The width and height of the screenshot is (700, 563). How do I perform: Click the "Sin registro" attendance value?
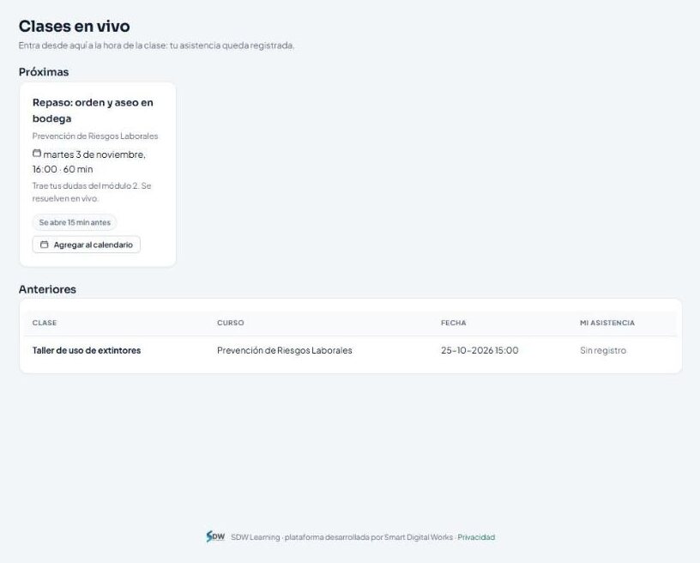point(603,350)
